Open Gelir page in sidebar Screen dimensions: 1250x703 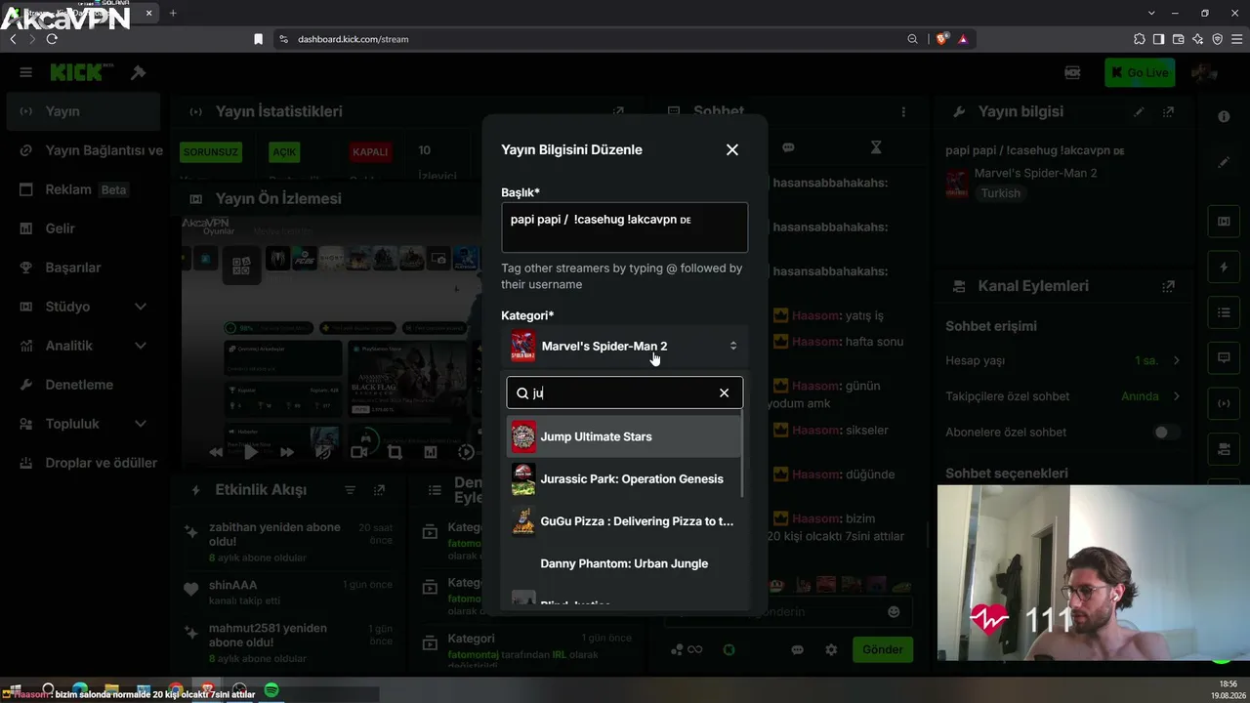point(83,228)
